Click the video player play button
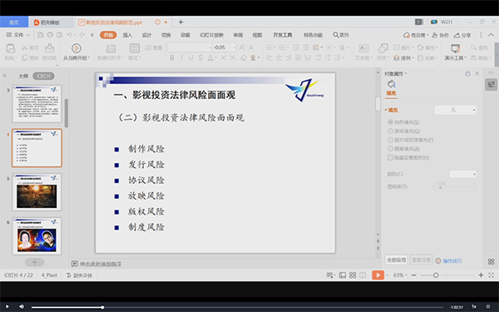The width and height of the screenshot is (499, 312). [7, 306]
